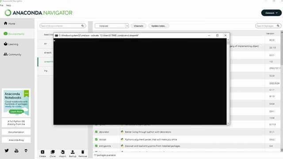Expand the Connect dropdown button
This screenshot has height=159, width=283.
click(x=271, y=13)
